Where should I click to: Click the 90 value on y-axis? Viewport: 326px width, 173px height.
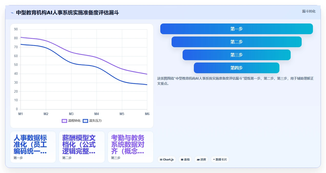[16, 29]
